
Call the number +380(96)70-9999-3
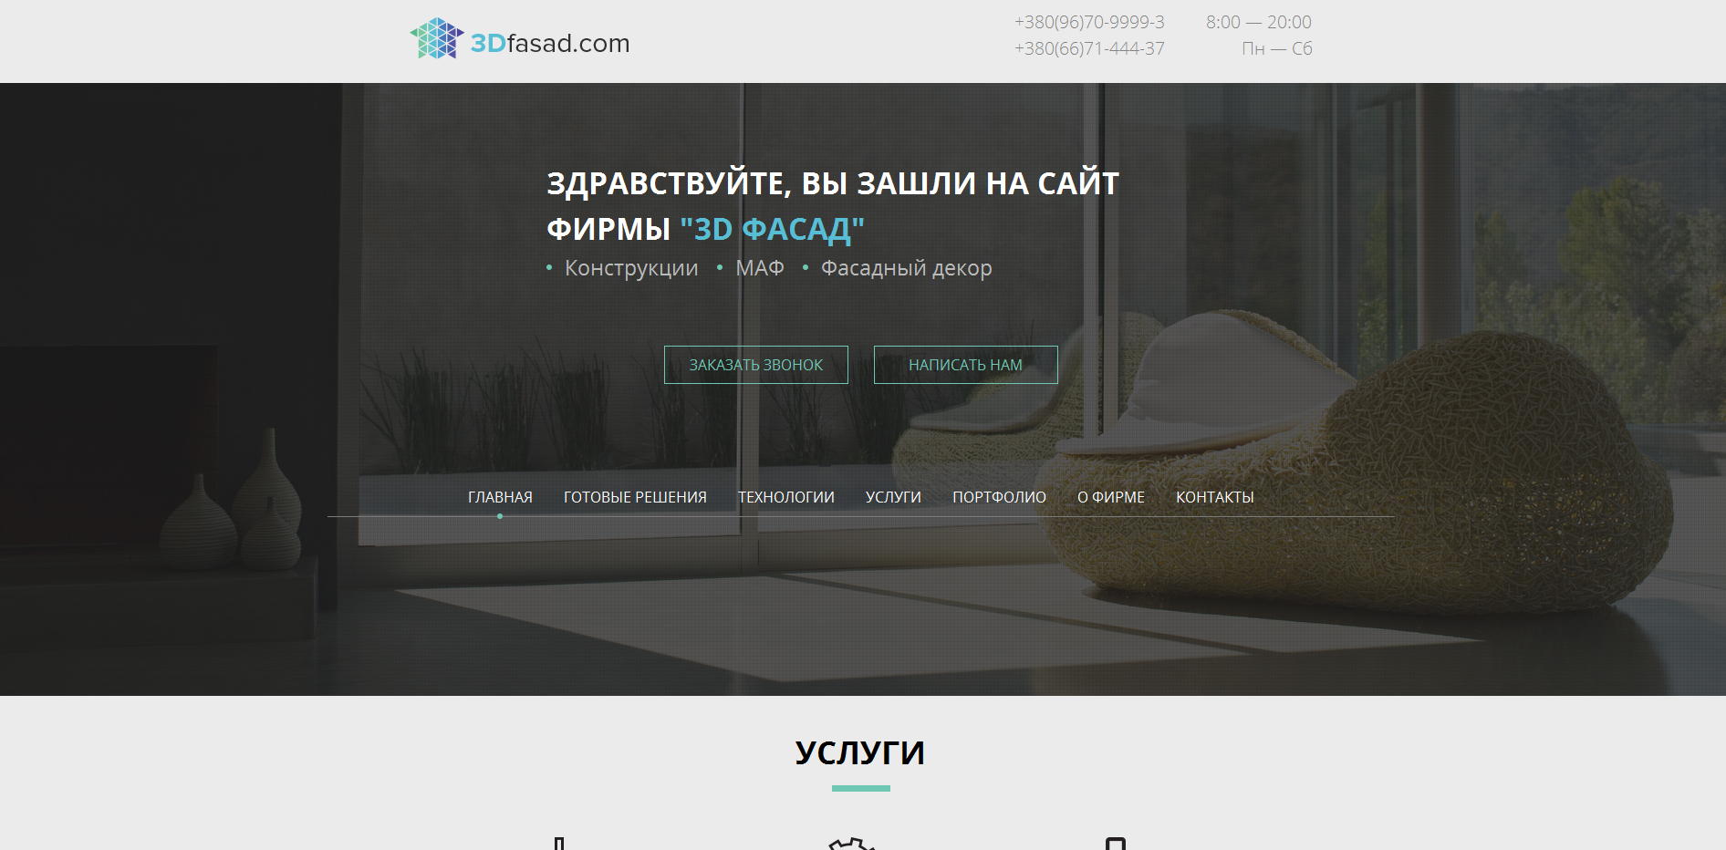1087,22
